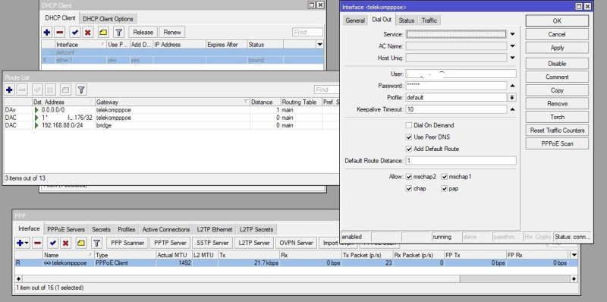This screenshot has width=607, height=302.
Task: Uncheck mschap1 authentication
Action: [445, 177]
